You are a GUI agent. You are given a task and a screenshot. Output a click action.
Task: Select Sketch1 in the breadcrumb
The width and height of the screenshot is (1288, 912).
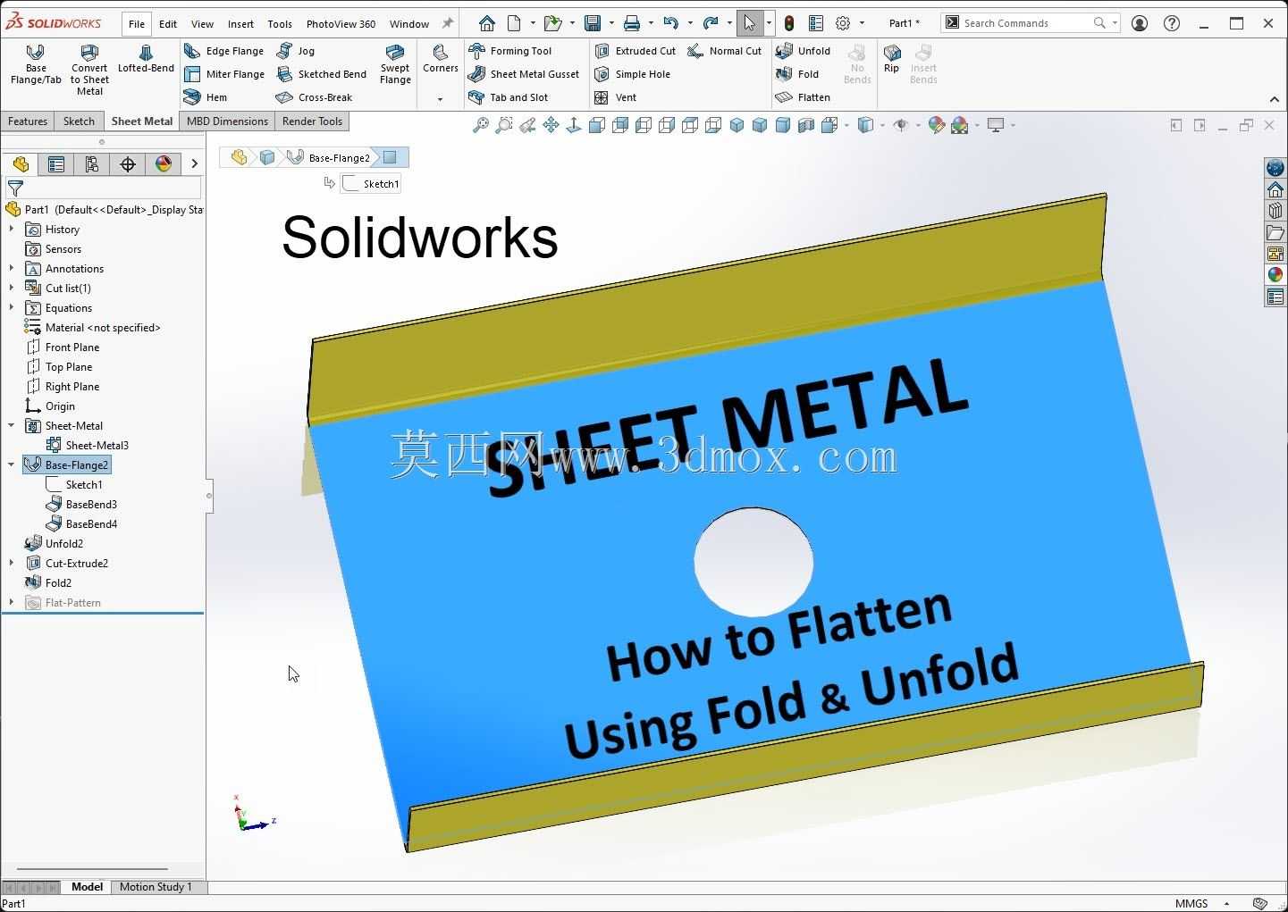tap(372, 184)
